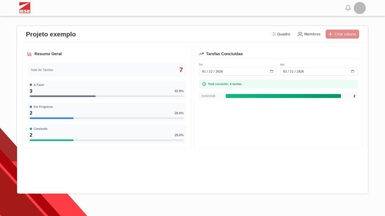Click the plus icon in Criar coluna
The width and height of the screenshot is (385, 216).
tap(330, 34)
